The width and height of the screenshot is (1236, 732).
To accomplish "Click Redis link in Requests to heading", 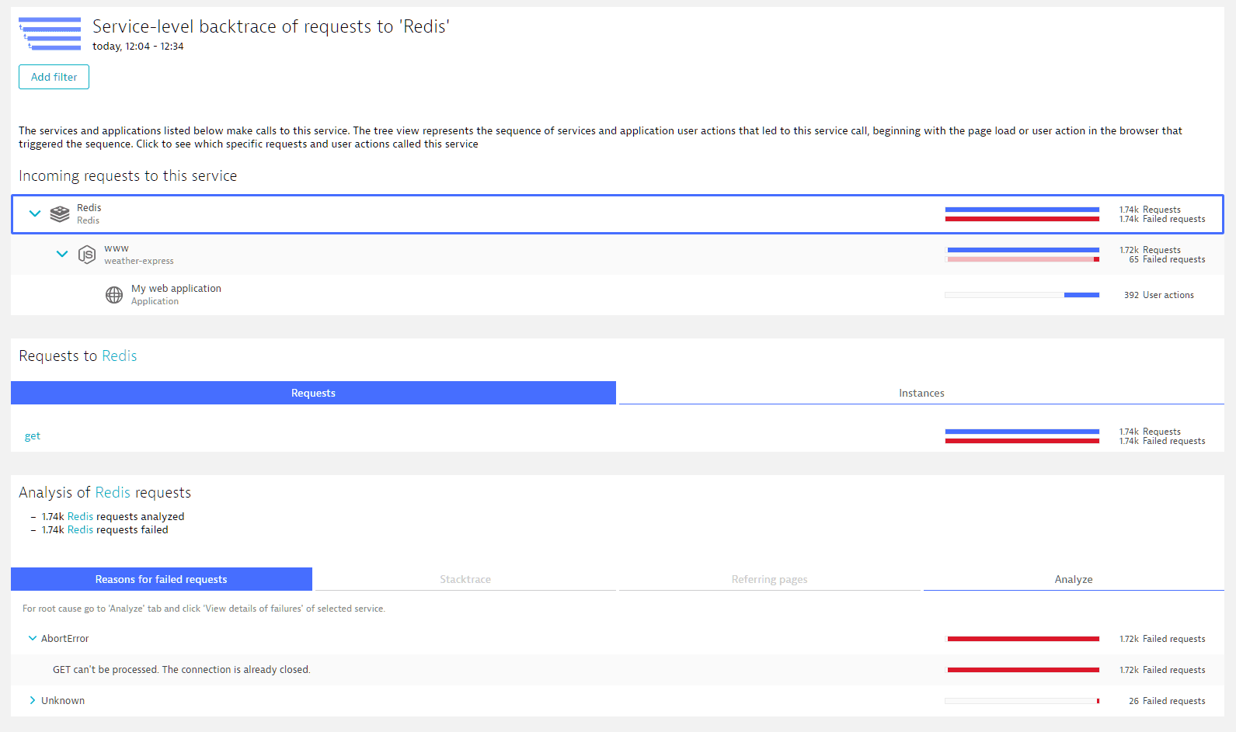I will coord(120,356).
